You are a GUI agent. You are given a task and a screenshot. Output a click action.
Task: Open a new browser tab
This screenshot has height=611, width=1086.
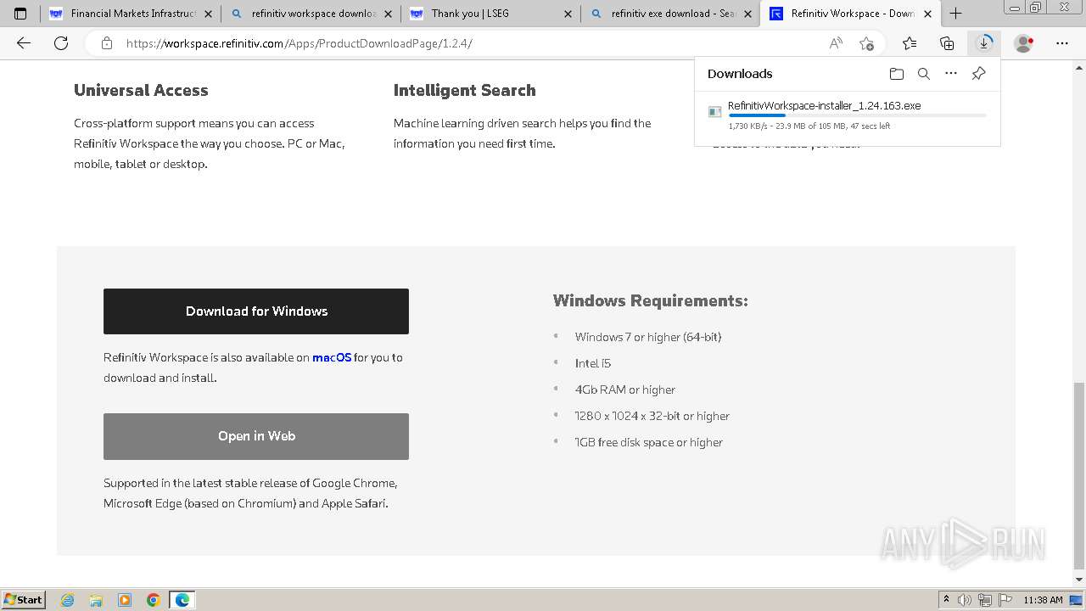coord(955,14)
